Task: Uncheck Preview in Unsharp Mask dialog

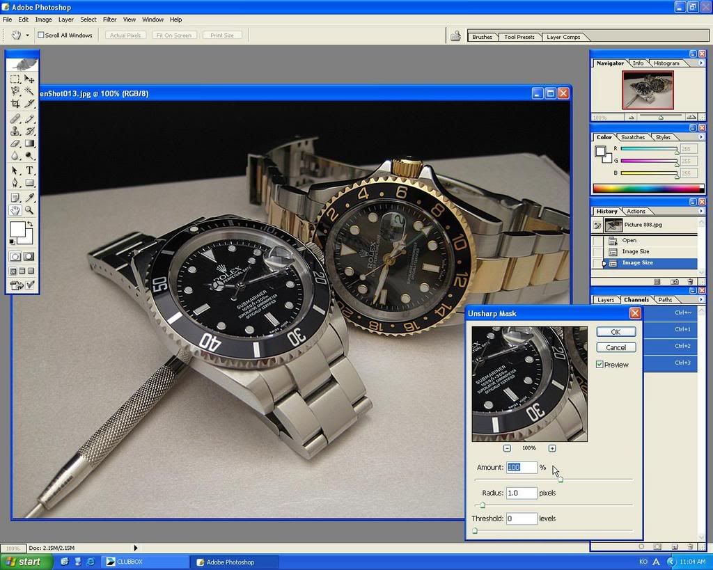Action: pyautogui.click(x=600, y=365)
